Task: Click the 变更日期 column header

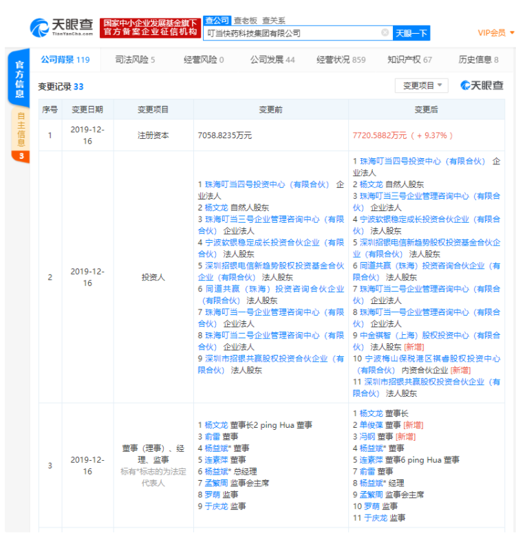Action: [87, 109]
